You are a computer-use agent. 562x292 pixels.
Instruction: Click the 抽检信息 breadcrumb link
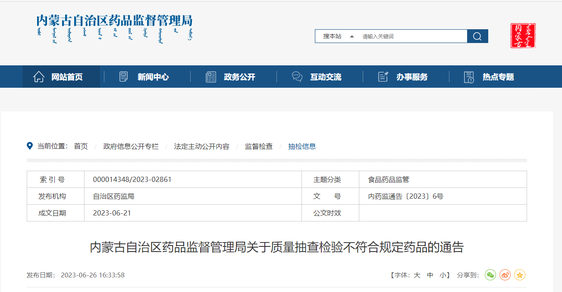pos(302,146)
